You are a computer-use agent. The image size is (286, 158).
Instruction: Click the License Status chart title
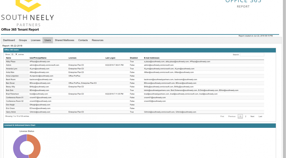click(x=27, y=131)
